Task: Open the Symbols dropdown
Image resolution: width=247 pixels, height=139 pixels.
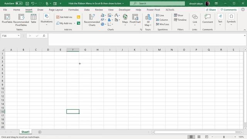Action: coord(231,20)
